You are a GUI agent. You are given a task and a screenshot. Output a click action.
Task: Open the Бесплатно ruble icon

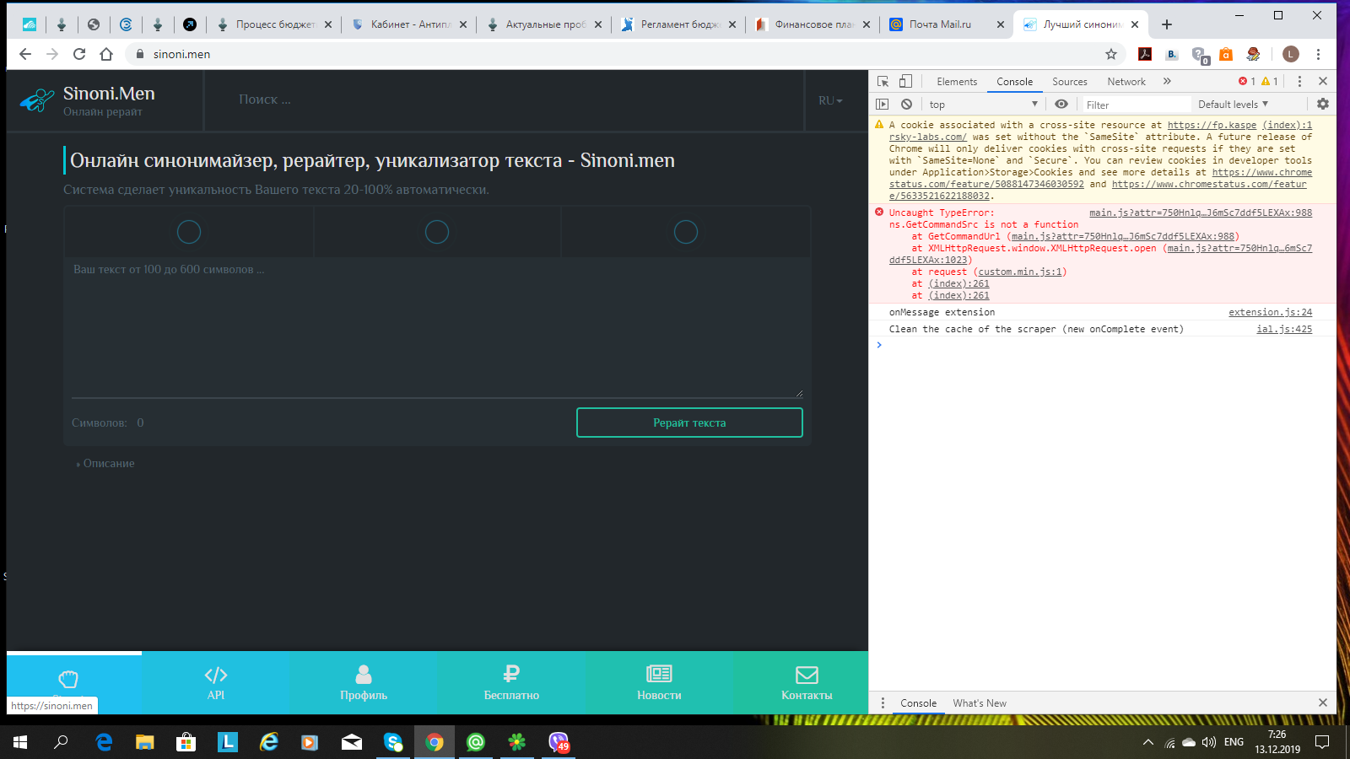pyautogui.click(x=511, y=674)
